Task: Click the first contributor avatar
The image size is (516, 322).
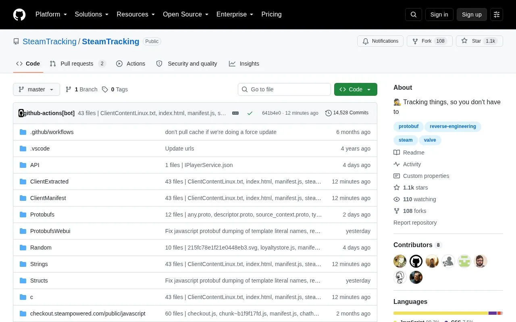Action: pos(400,261)
